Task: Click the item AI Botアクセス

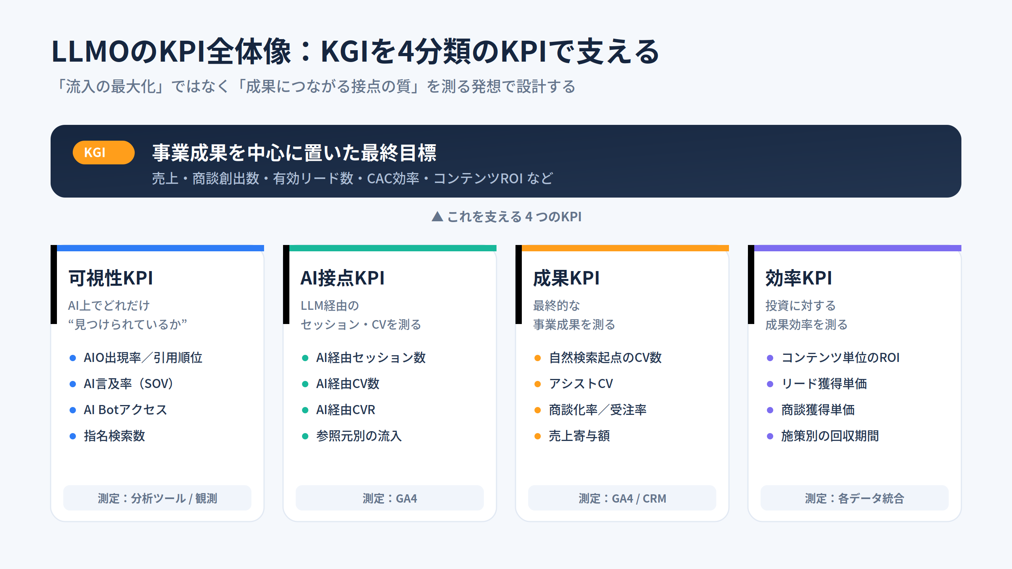Action: tap(126, 410)
